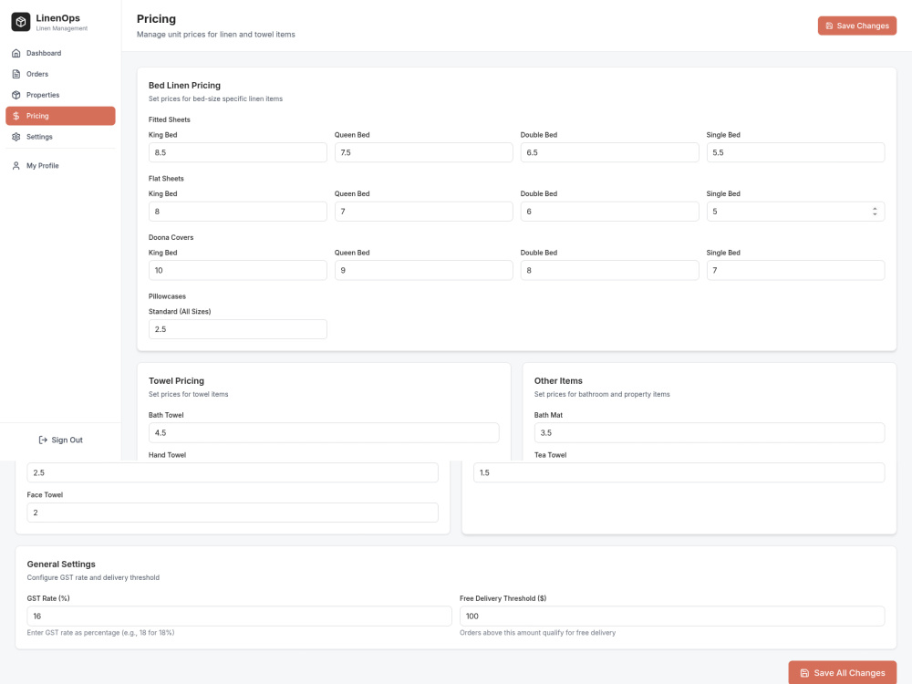Focus the Doona Covers Double Bed field

609,270
